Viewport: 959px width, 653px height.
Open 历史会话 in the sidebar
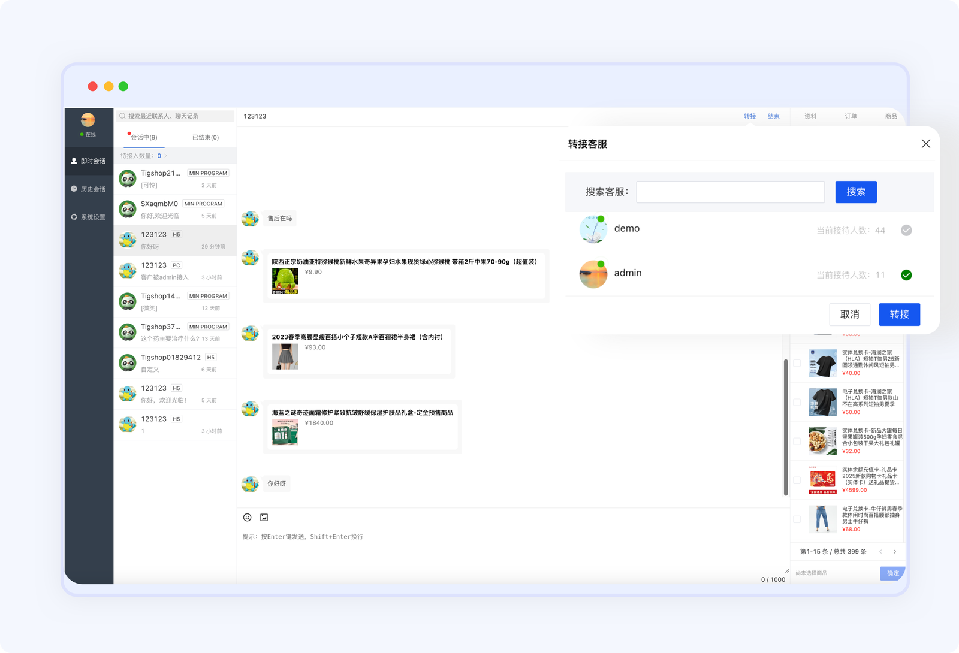click(x=89, y=189)
